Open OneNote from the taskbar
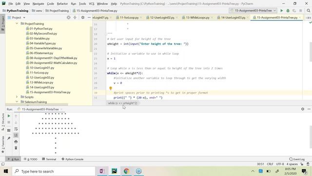The width and height of the screenshot is (312, 176). click(102, 171)
